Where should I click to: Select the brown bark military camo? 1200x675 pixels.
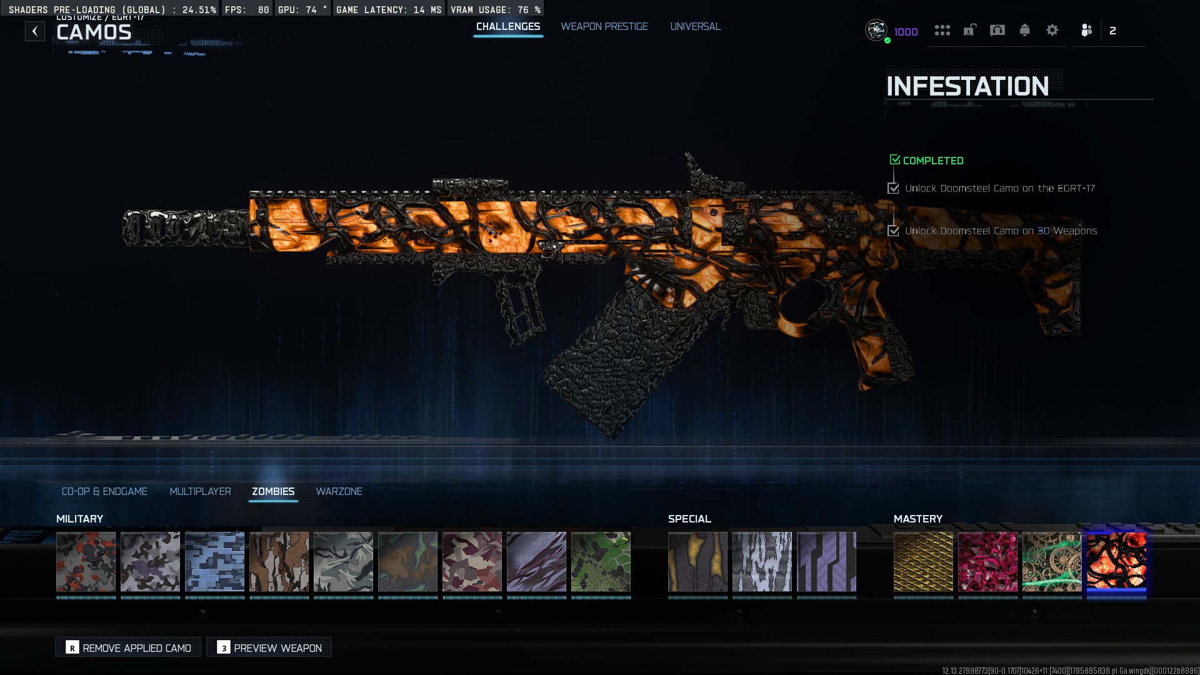(x=279, y=562)
